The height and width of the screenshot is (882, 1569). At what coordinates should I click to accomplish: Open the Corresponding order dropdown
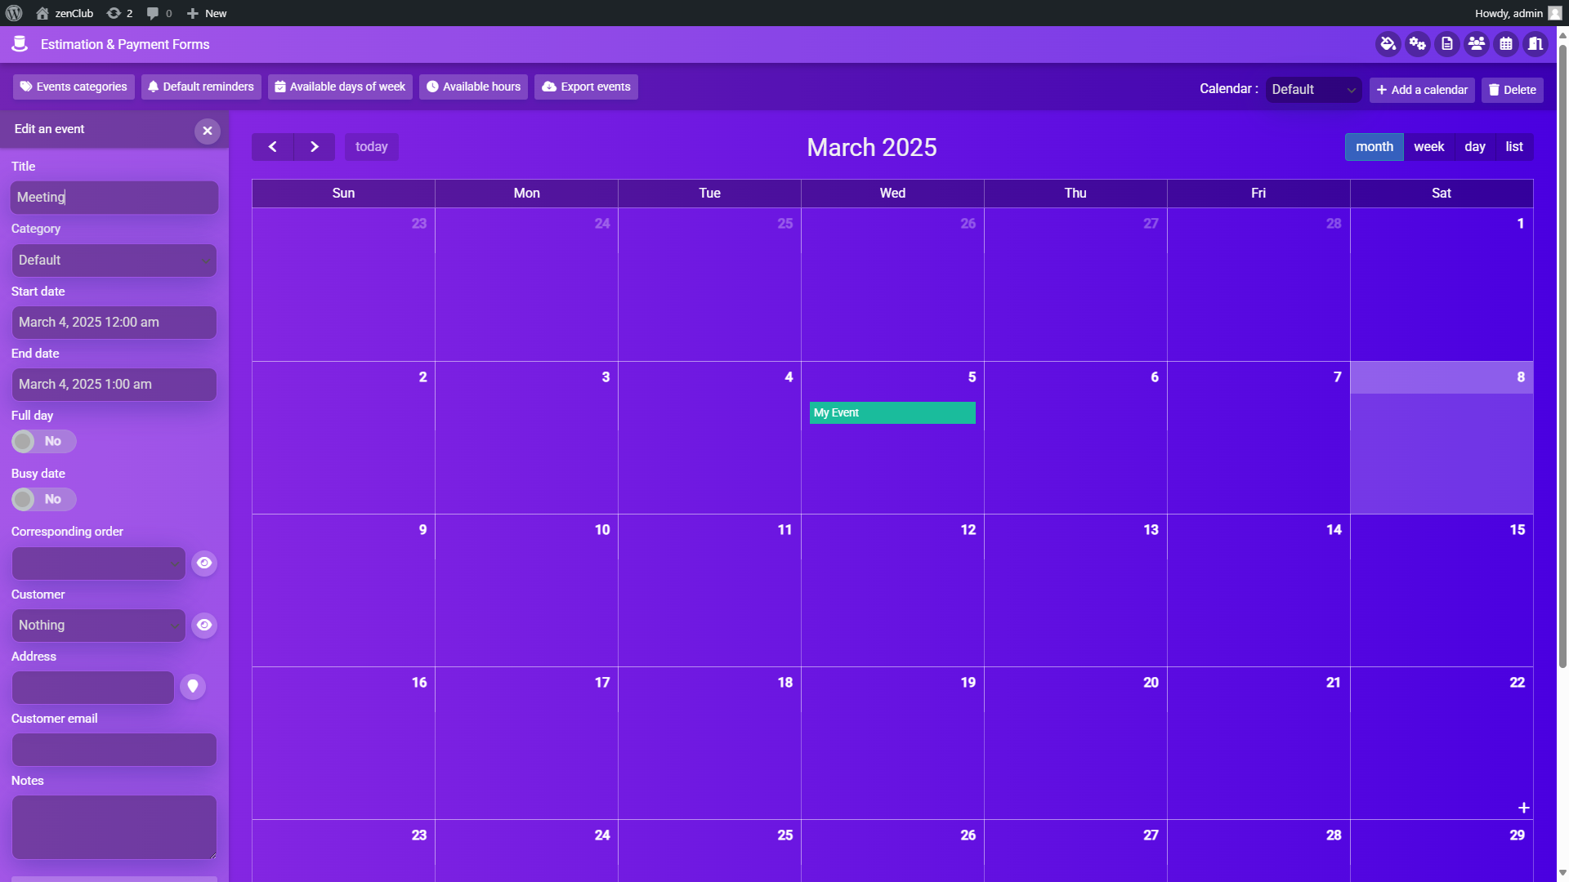pos(99,563)
